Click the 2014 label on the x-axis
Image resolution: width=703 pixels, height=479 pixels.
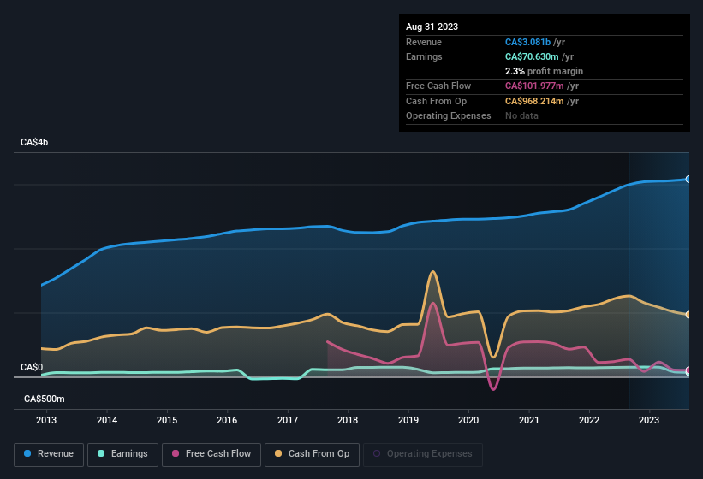(x=107, y=420)
